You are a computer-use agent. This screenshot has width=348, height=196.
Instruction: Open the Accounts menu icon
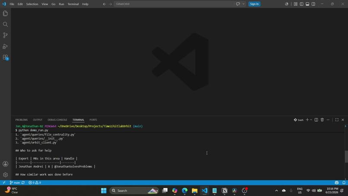[x=5, y=164]
